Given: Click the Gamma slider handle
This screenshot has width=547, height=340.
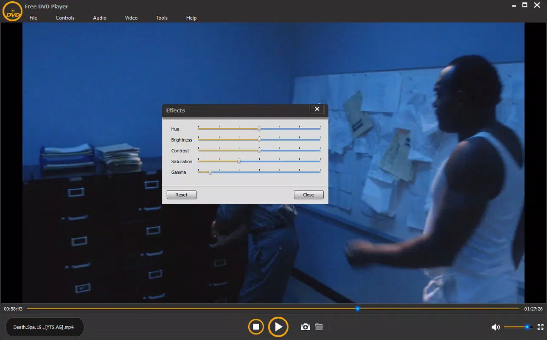Looking at the screenshot, I should [x=210, y=172].
